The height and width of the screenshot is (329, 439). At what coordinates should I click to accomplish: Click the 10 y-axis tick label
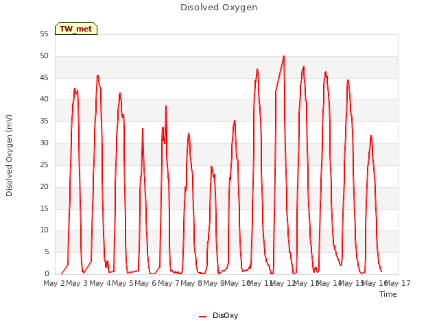coord(44,230)
